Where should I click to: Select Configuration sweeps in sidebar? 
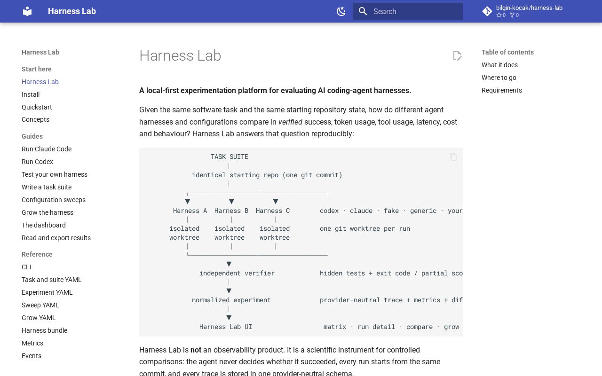pos(54,200)
